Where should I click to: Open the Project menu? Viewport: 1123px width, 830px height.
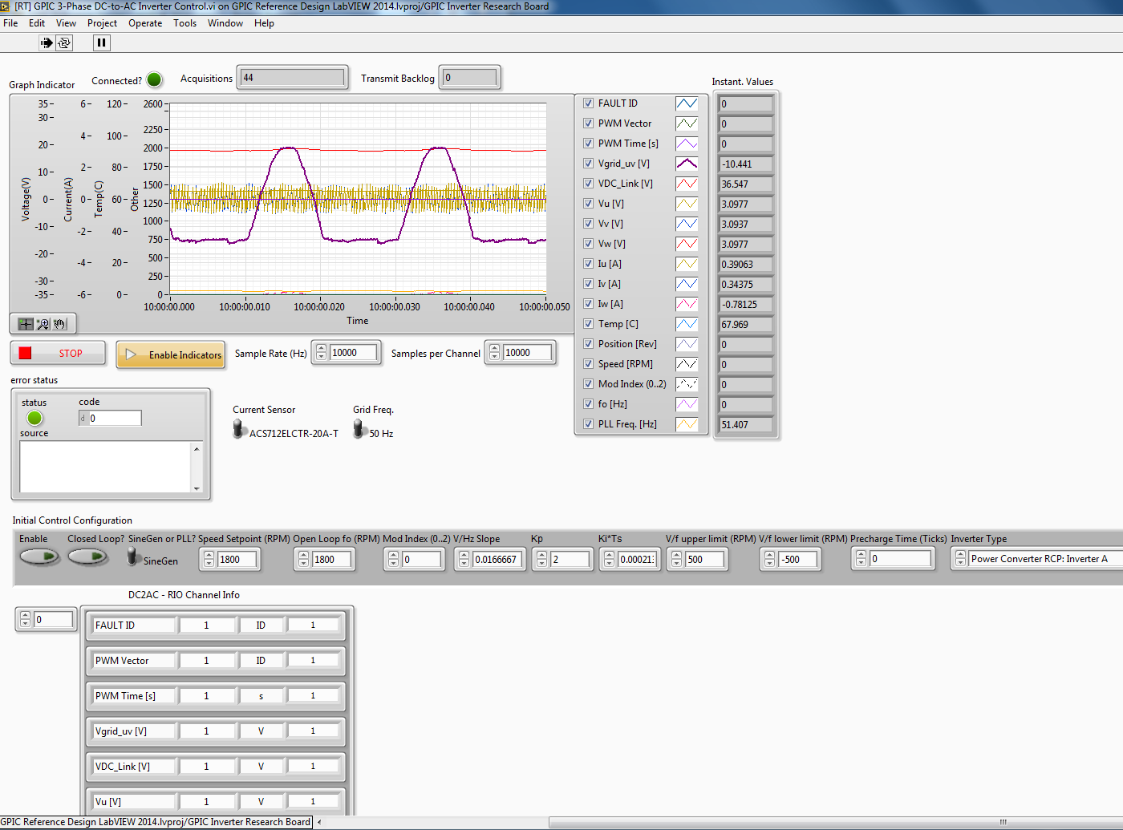(x=102, y=23)
